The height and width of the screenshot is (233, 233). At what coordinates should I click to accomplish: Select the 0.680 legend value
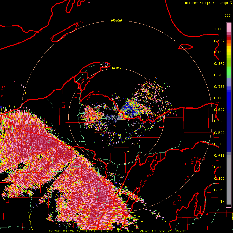click(x=219, y=98)
